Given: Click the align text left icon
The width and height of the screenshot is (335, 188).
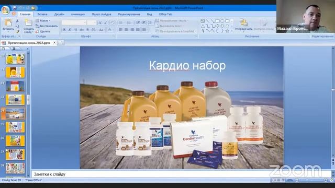Looking at the screenshot, I should [121, 30].
